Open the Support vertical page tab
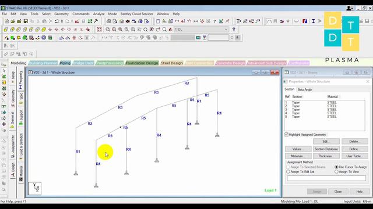373x209 pixels. 21,117
